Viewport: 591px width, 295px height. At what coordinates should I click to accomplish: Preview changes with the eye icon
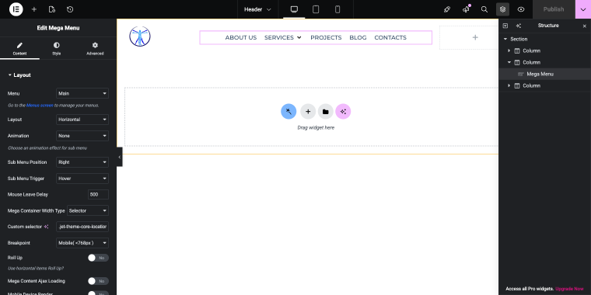coord(521,9)
